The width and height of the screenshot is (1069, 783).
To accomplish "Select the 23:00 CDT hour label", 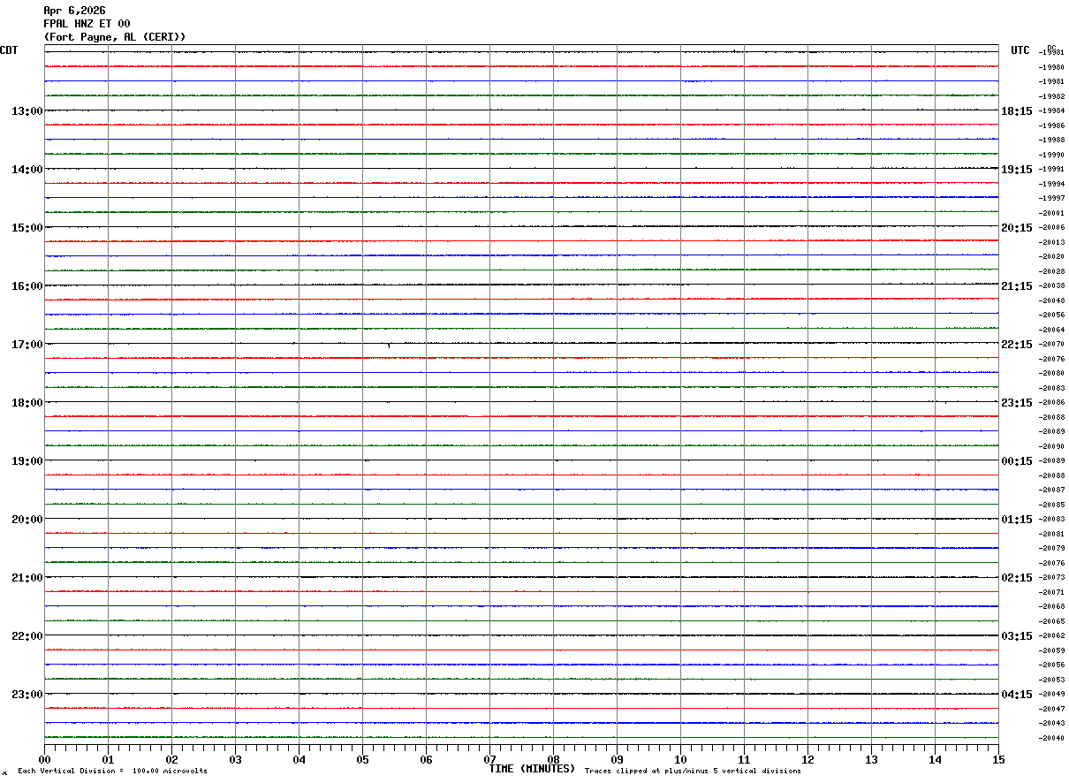I will pyautogui.click(x=27, y=695).
